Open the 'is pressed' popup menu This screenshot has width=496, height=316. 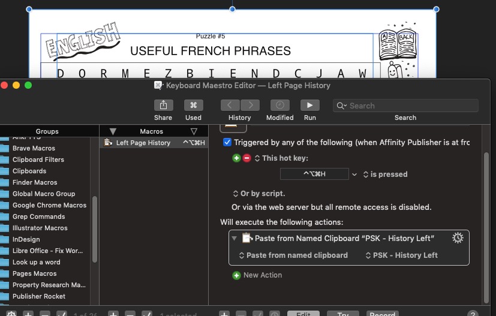point(385,174)
